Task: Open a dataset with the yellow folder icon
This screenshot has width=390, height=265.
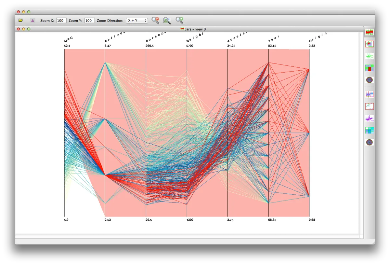Action: [x=20, y=21]
